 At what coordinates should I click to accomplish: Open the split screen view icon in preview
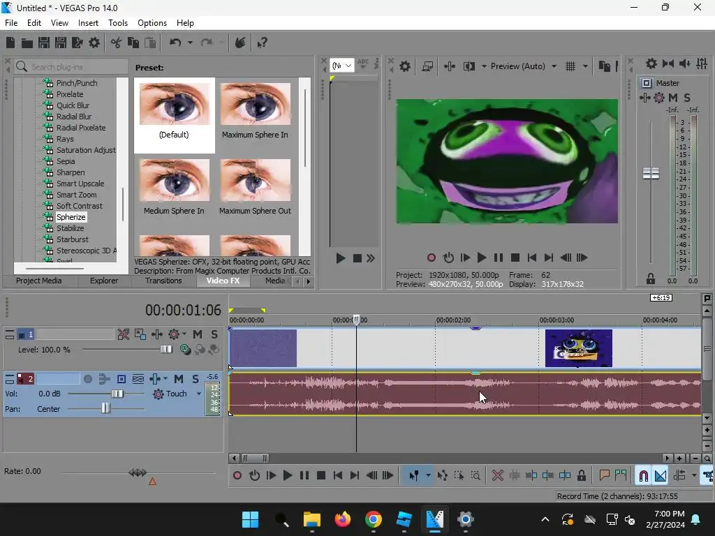(469, 66)
